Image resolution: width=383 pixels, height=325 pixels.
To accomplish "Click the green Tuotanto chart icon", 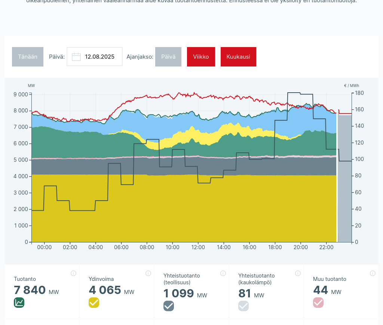I will pos(19,303).
